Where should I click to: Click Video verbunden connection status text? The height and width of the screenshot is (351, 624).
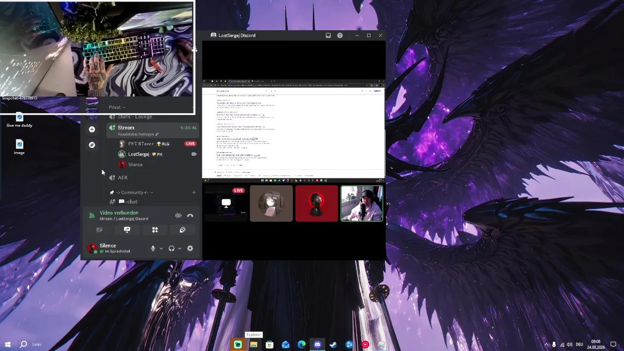click(119, 213)
